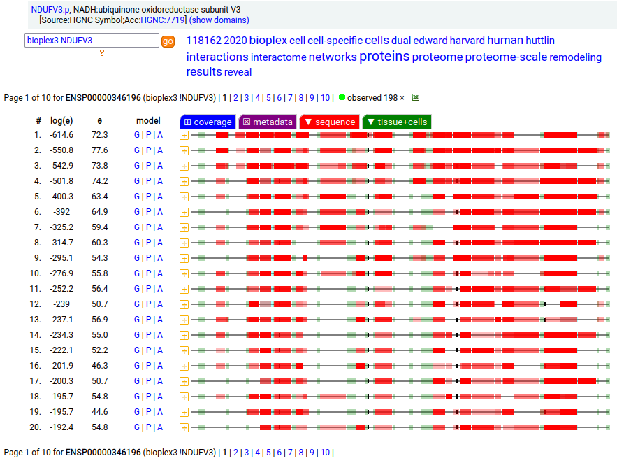Image resolution: width=617 pixels, height=463 pixels.
Task: Click the orange go button
Action: [x=168, y=41]
